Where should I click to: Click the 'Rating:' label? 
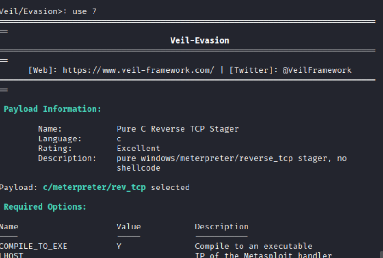pyautogui.click(x=55, y=149)
